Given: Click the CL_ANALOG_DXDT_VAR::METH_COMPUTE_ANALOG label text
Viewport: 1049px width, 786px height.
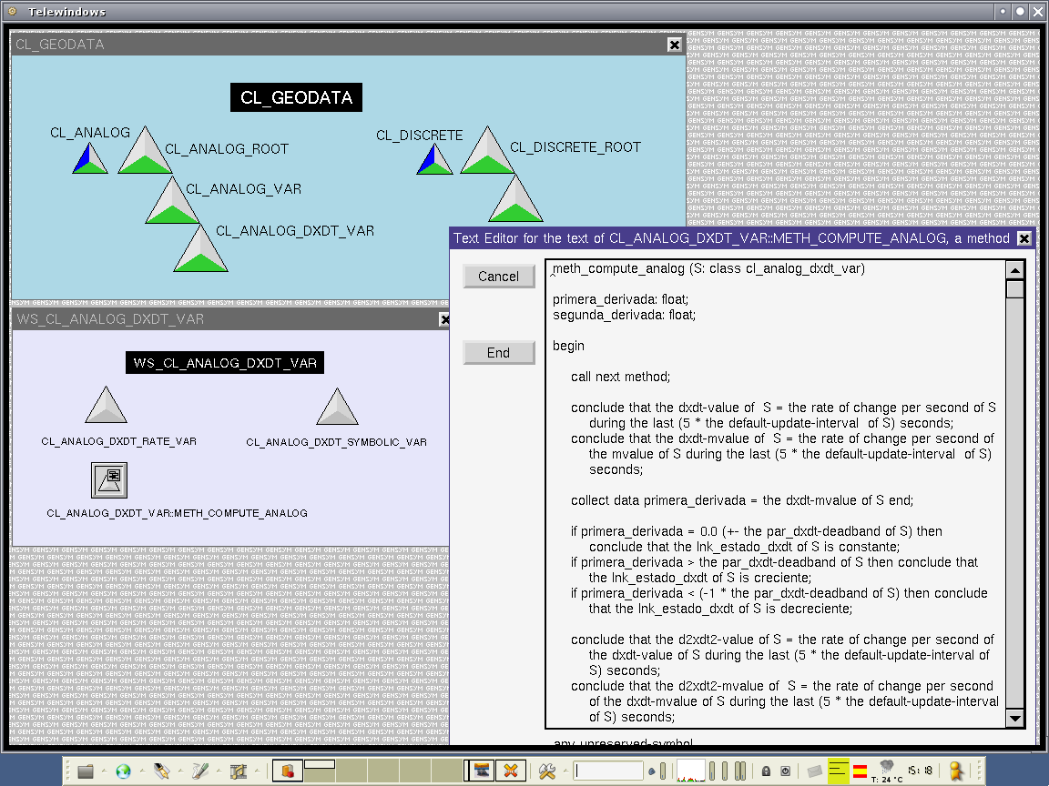Looking at the screenshot, I should tap(178, 513).
